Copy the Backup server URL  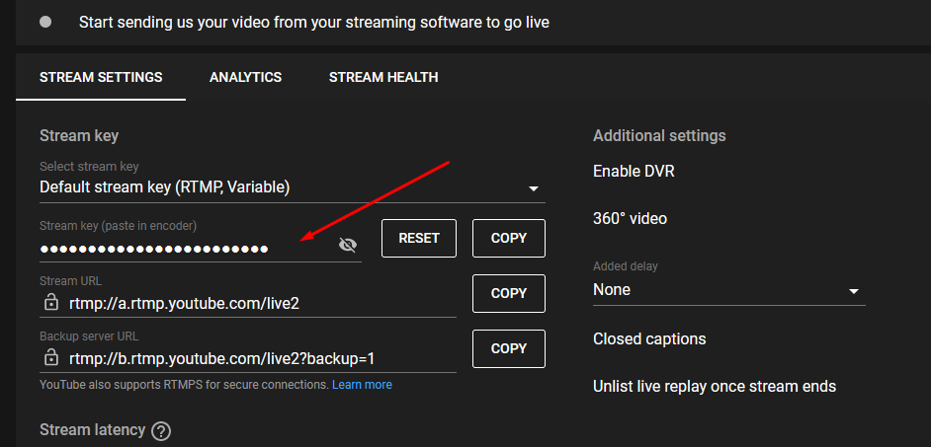point(509,348)
